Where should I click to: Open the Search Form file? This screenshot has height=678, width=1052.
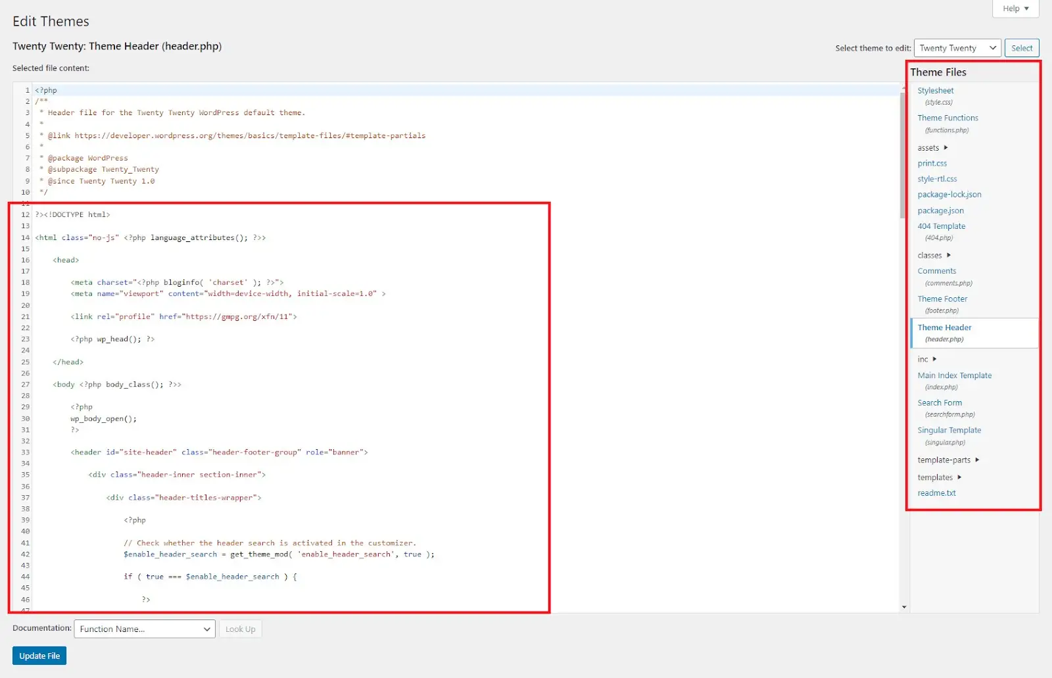939,402
